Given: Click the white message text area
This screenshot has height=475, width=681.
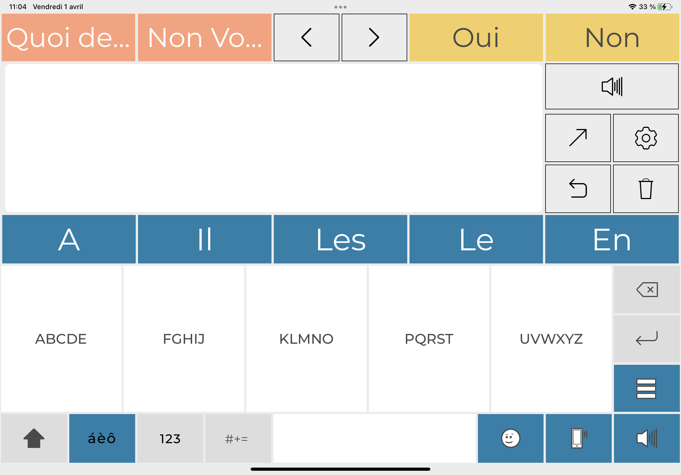Looking at the screenshot, I should 273,138.
